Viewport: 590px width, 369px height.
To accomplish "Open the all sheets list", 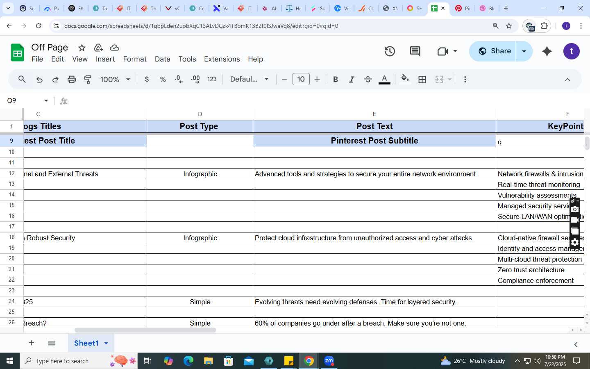I will (x=52, y=343).
